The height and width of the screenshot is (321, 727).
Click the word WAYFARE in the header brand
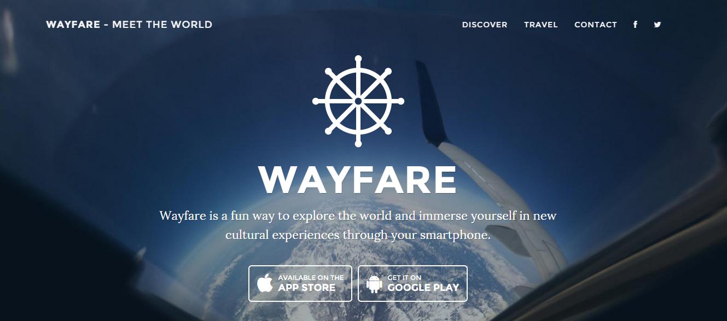[x=73, y=25]
